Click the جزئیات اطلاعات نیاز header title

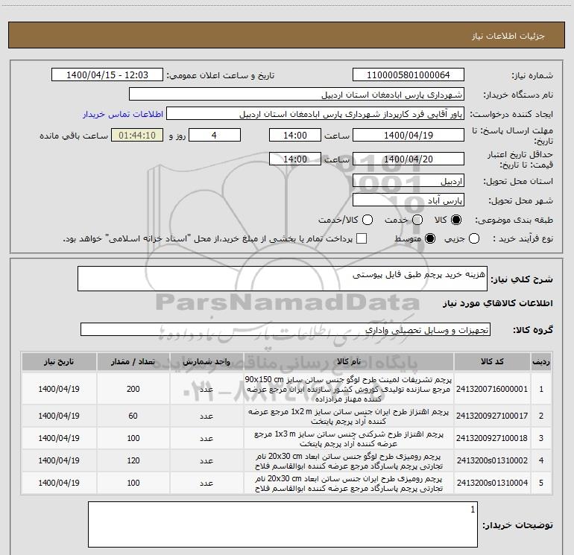click(x=508, y=36)
